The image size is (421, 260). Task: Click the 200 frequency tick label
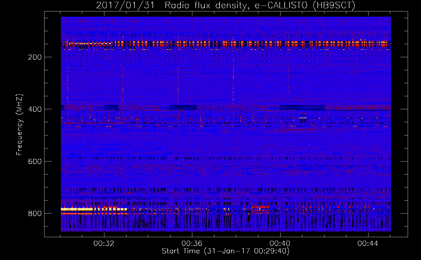[35, 57]
